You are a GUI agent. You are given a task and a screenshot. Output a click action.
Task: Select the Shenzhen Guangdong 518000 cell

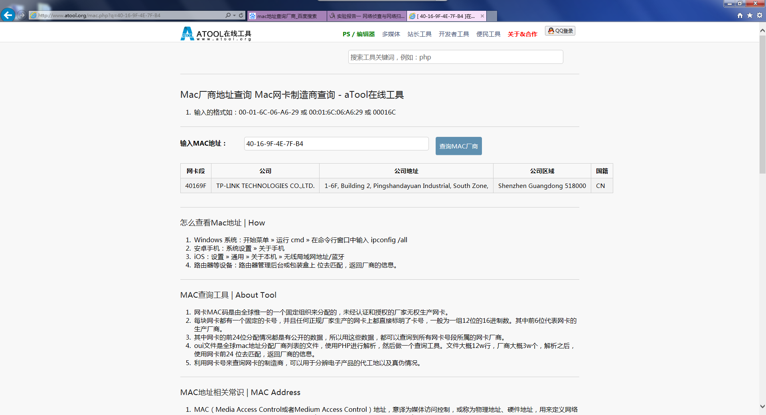point(542,186)
